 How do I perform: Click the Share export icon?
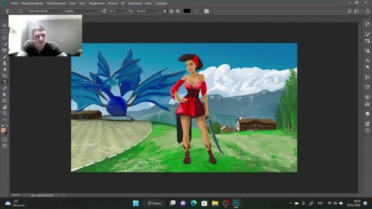coord(367,11)
